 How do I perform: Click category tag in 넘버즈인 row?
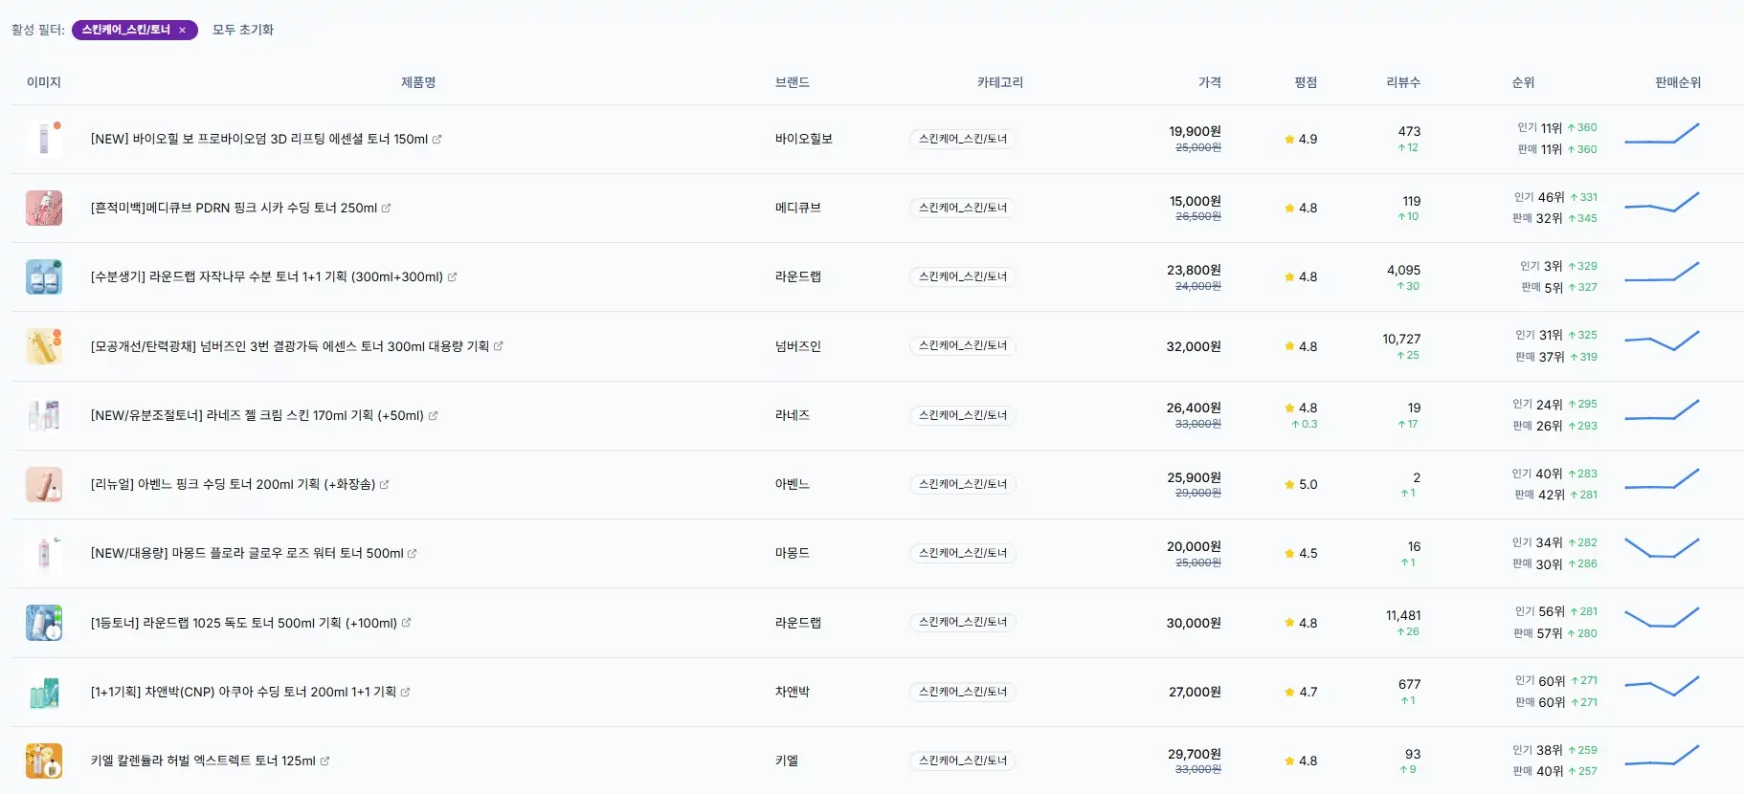point(963,345)
